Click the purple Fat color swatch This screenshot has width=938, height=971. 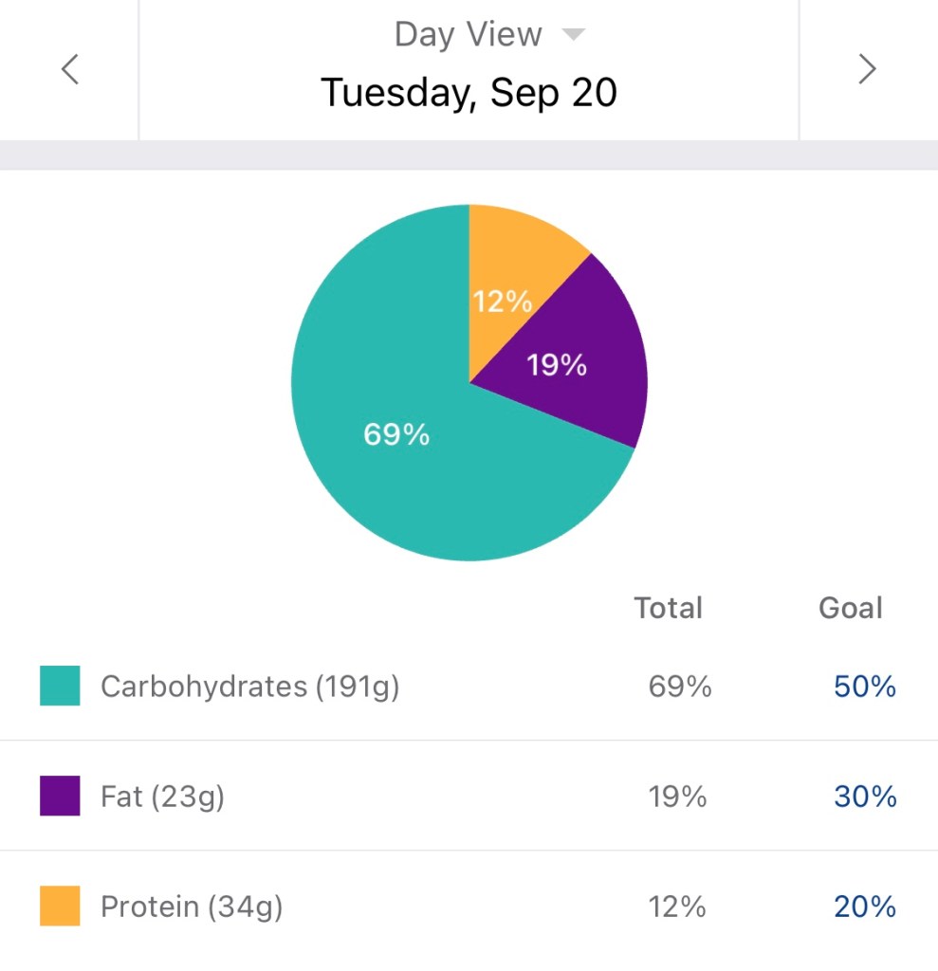[60, 796]
